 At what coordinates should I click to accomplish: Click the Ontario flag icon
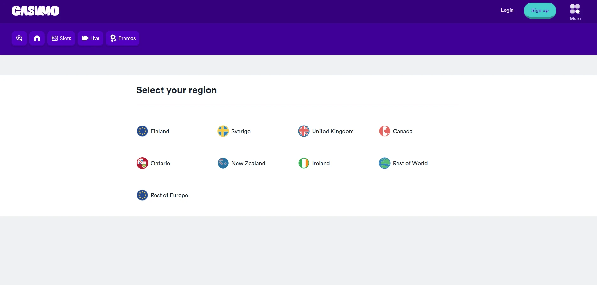(142, 163)
